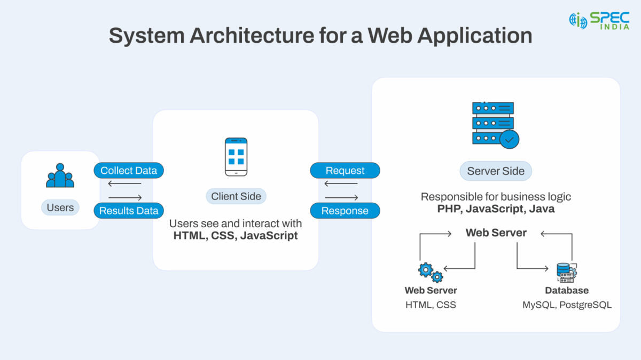Image resolution: width=641 pixels, height=360 pixels.
Task: Click the Web Server label under gears
Action: [431, 291]
